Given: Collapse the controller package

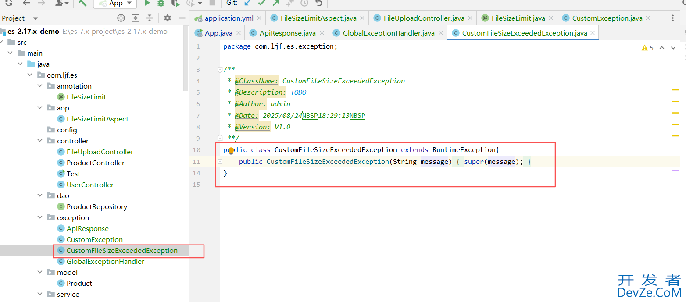Looking at the screenshot, I should 40,141.
